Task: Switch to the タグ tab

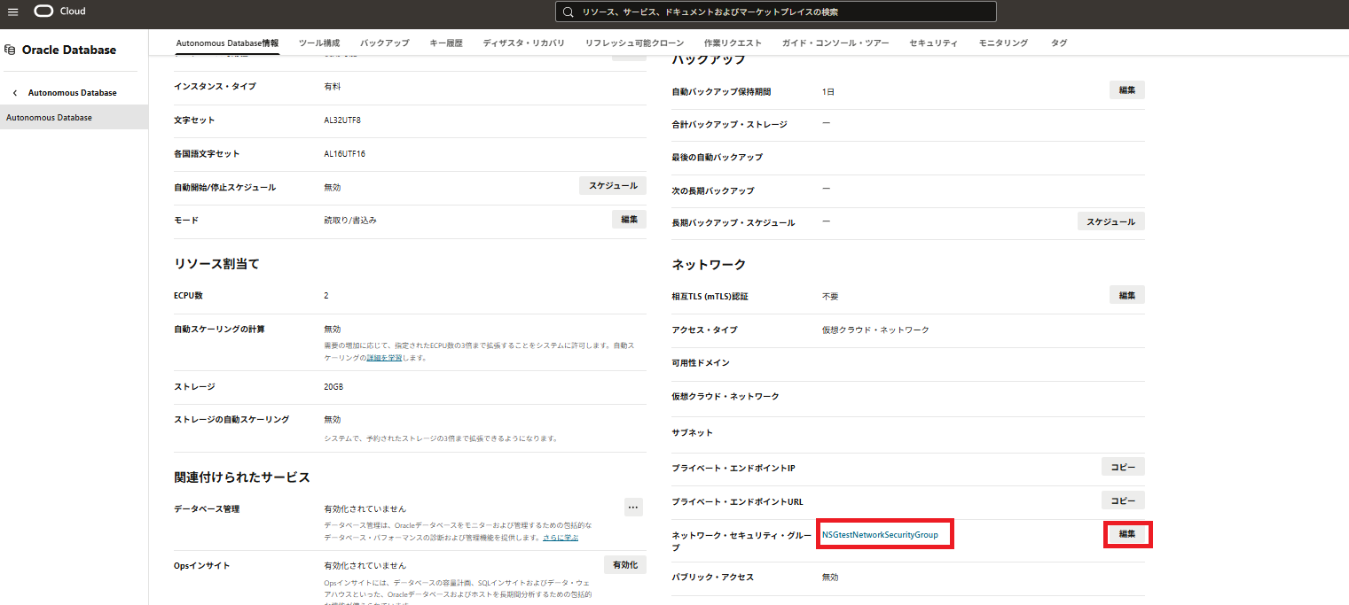Action: pyautogui.click(x=1058, y=42)
